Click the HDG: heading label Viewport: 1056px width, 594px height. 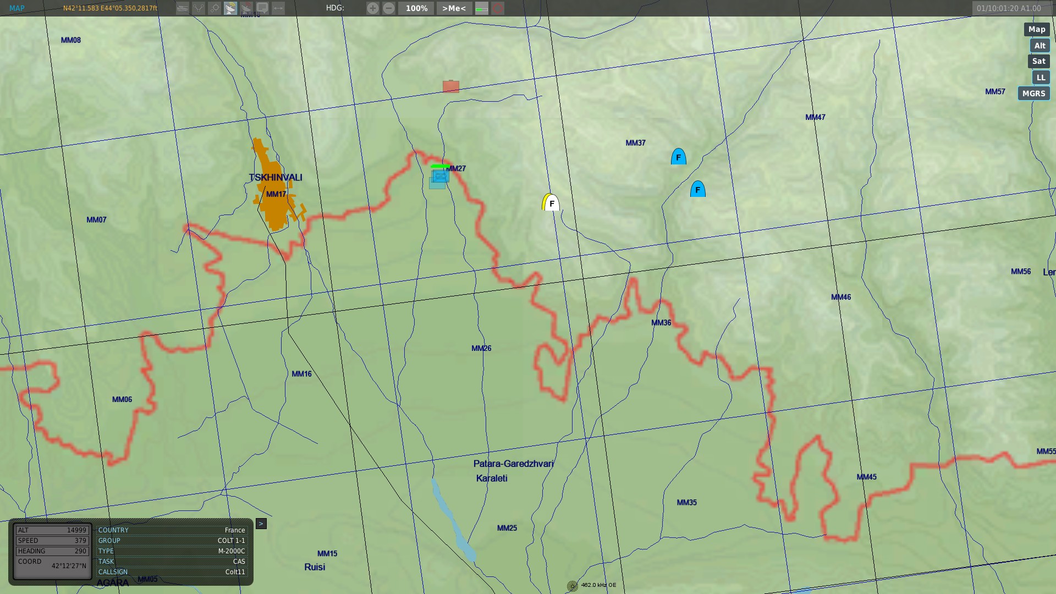point(335,8)
